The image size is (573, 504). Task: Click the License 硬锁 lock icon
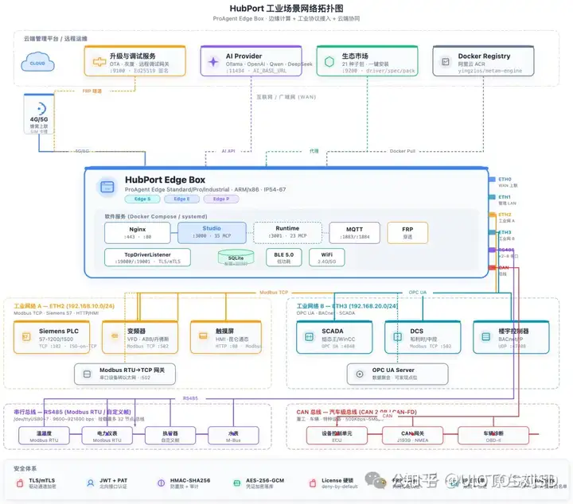(x=313, y=483)
